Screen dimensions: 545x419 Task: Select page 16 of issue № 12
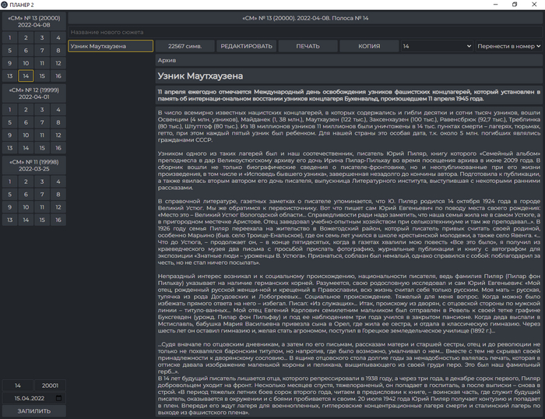[58, 148]
